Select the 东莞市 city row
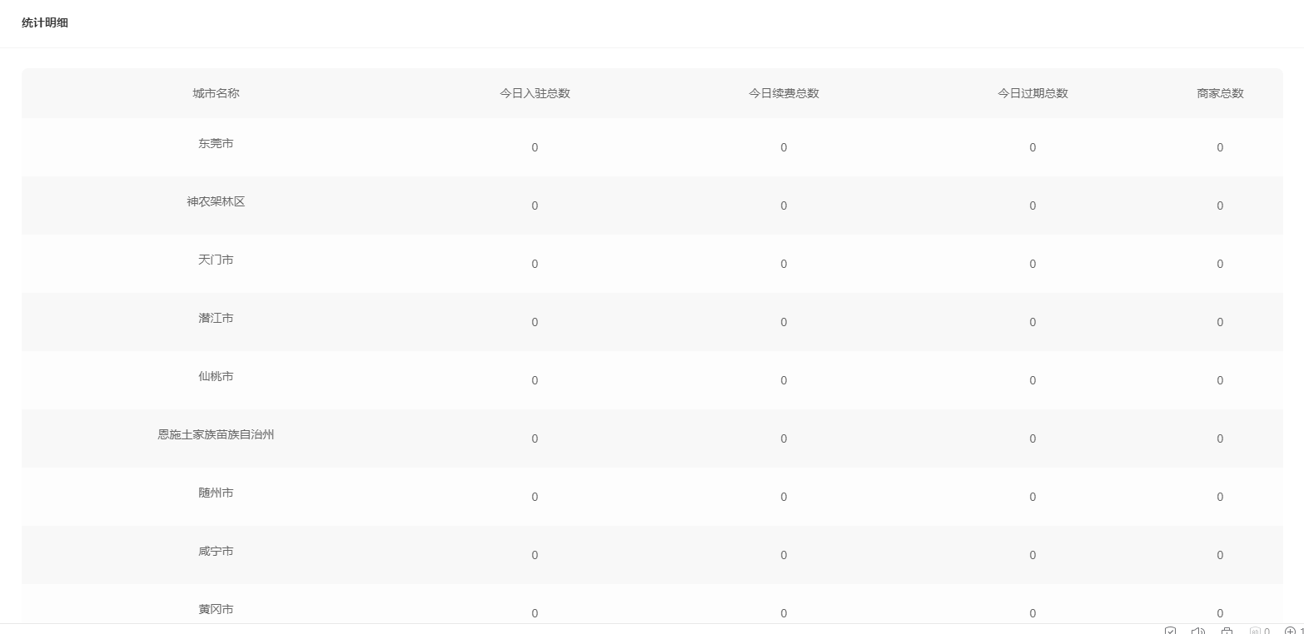This screenshot has height=634, width=1304. (x=652, y=146)
